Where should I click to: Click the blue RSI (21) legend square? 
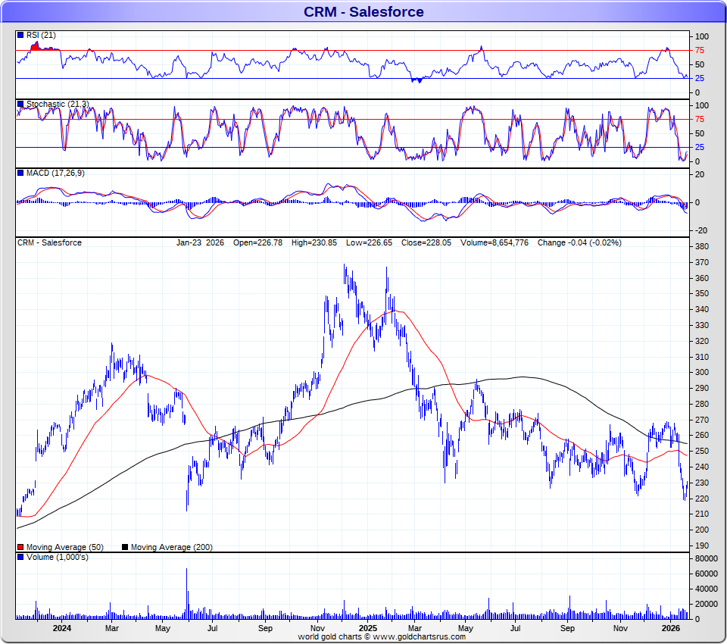click(20, 35)
